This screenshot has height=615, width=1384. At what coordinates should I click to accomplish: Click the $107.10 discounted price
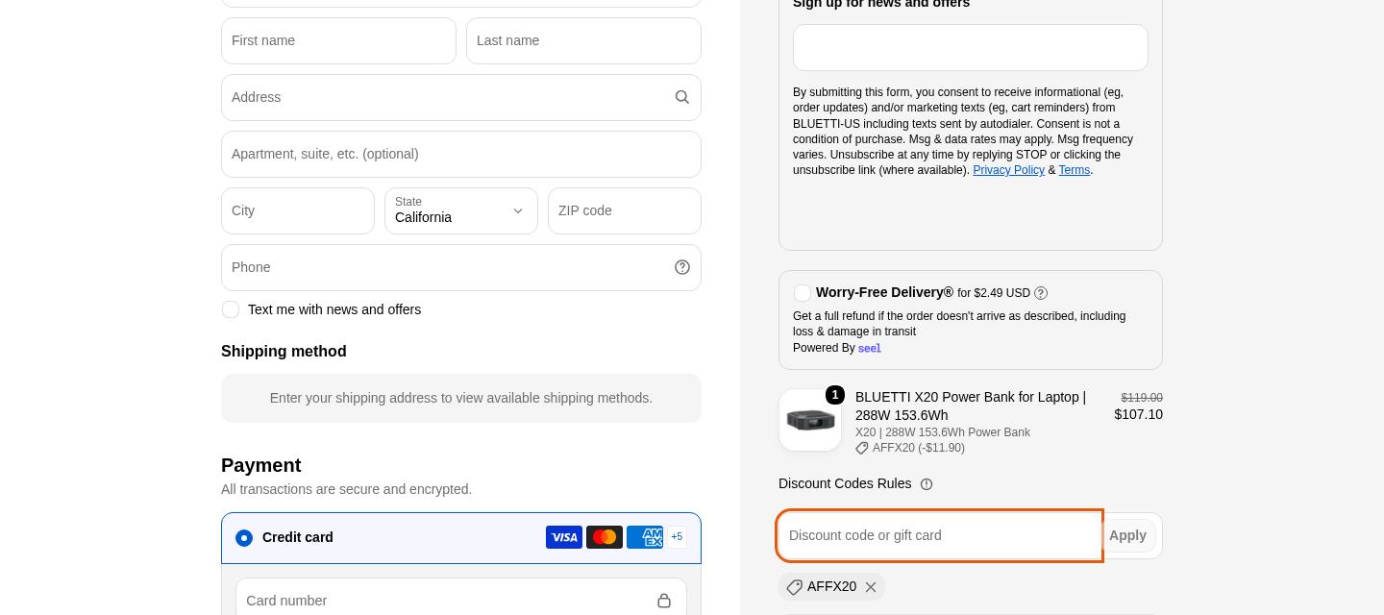click(x=1138, y=414)
